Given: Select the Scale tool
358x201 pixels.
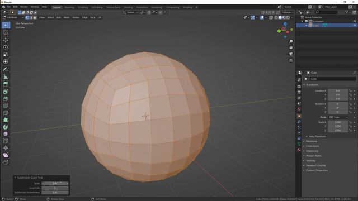Looking at the screenshot, I should 6,54.
